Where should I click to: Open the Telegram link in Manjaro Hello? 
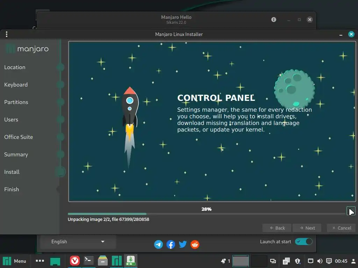158,245
